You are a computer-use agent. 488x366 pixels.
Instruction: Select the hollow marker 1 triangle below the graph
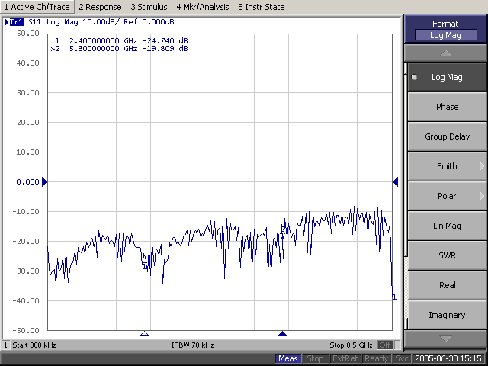click(144, 334)
